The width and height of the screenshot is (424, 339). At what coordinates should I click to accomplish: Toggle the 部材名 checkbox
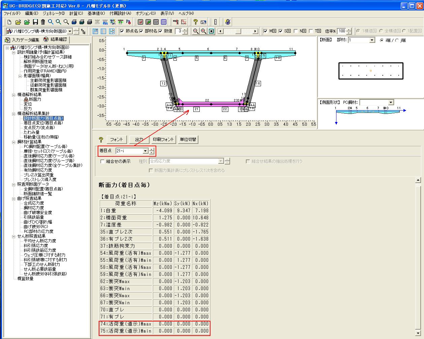tap(141, 31)
